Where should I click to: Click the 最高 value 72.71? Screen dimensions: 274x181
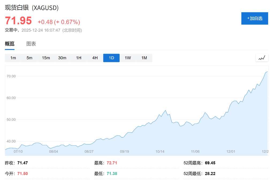coord(112,163)
